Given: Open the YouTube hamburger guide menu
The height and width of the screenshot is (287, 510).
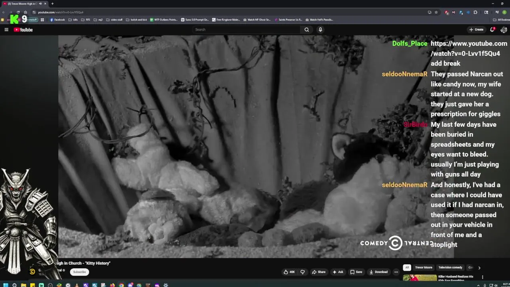Looking at the screenshot, I should (6, 29).
